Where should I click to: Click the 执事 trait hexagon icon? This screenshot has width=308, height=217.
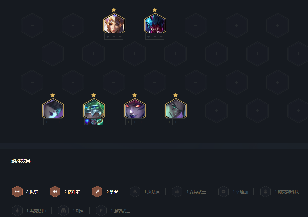(x=17, y=192)
